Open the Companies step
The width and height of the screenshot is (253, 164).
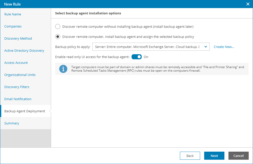pos(13,26)
